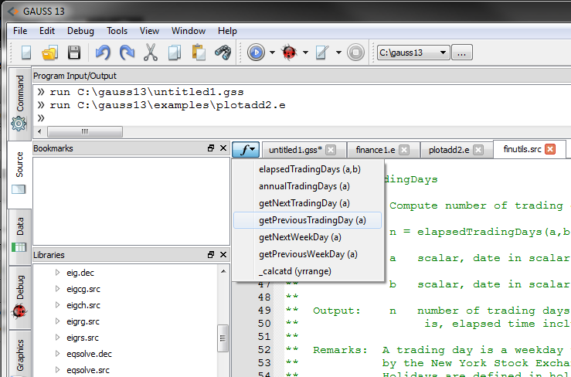The width and height of the screenshot is (571, 377).
Task: Open the Tools menu
Action: click(117, 31)
